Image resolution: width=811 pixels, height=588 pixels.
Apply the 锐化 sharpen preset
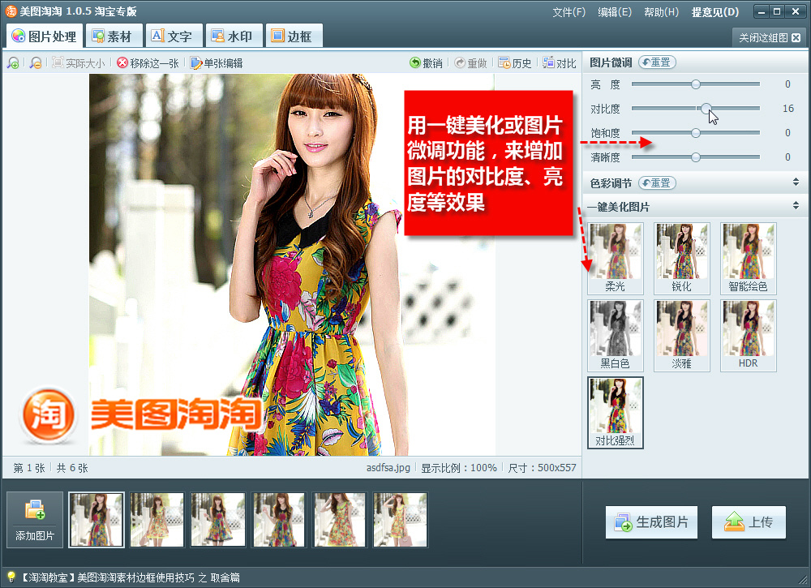click(x=682, y=259)
